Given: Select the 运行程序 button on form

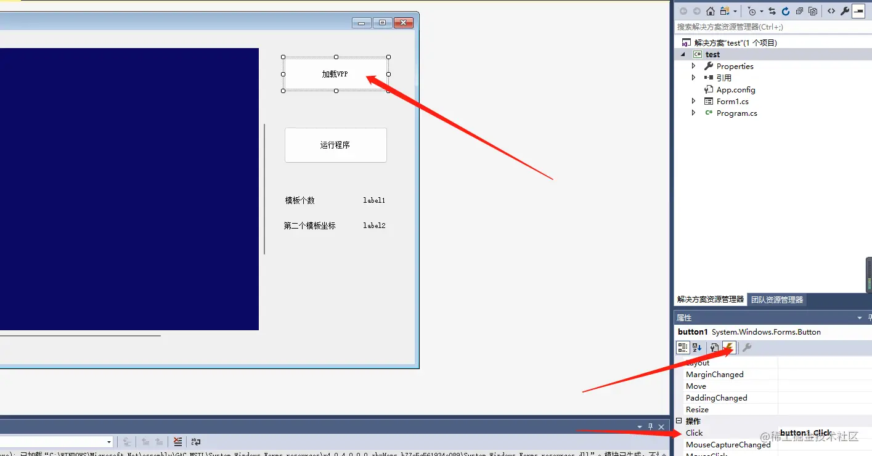Looking at the screenshot, I should coord(336,145).
